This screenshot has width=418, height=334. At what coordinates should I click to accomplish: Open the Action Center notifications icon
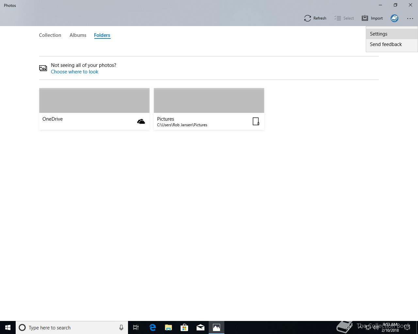click(x=407, y=327)
